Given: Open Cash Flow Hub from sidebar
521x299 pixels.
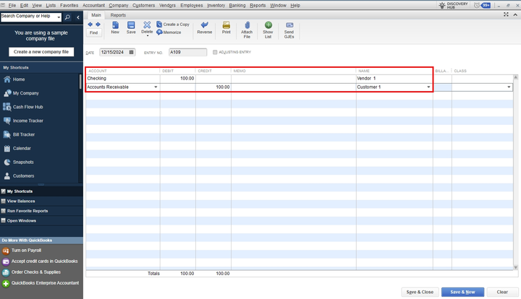Looking at the screenshot, I should 28,107.
